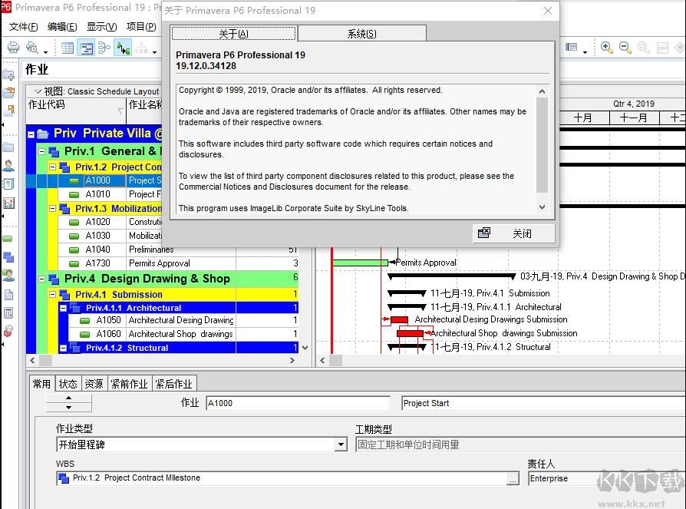The height and width of the screenshot is (509, 686).
Task: Click the about text scrollbar down arrow
Action: (x=542, y=207)
